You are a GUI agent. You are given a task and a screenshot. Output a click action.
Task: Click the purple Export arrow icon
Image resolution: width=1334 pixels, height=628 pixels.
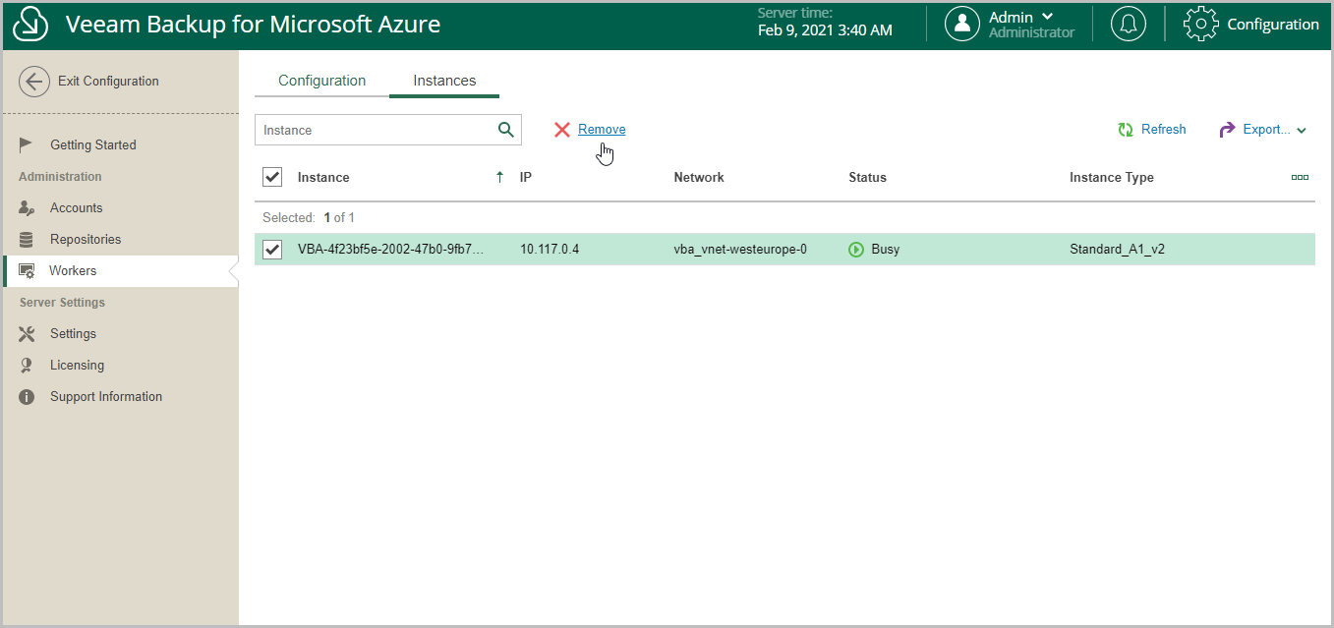click(1227, 130)
